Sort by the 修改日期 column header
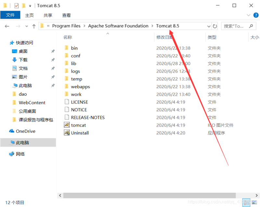Image resolution: width=260 pixels, height=207 pixels. pos(165,37)
